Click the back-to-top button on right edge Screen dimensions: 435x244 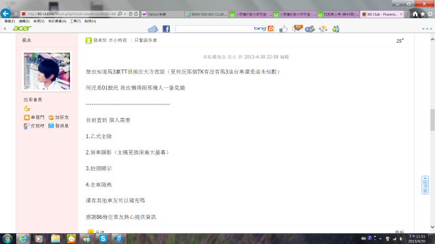(x=425, y=185)
